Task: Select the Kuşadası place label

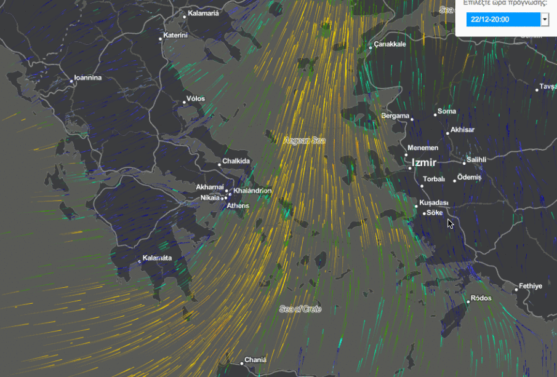Action: click(434, 203)
